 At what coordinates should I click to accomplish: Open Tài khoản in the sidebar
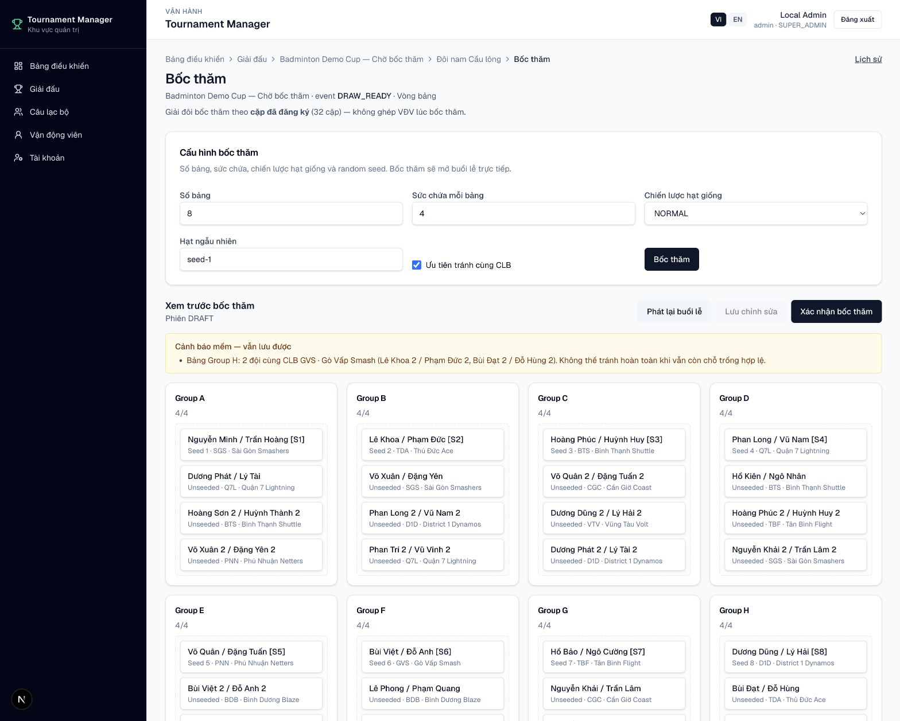click(73, 158)
